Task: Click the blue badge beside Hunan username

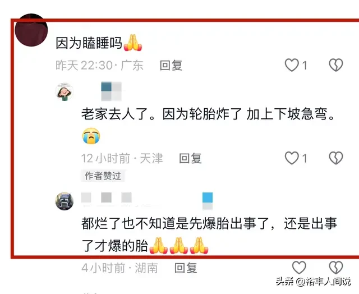Action: [x=208, y=201]
